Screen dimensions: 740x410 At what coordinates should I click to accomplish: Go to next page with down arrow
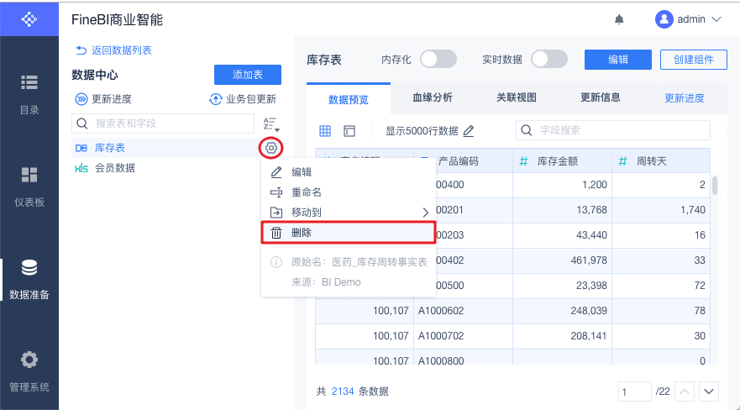pyautogui.click(x=709, y=392)
